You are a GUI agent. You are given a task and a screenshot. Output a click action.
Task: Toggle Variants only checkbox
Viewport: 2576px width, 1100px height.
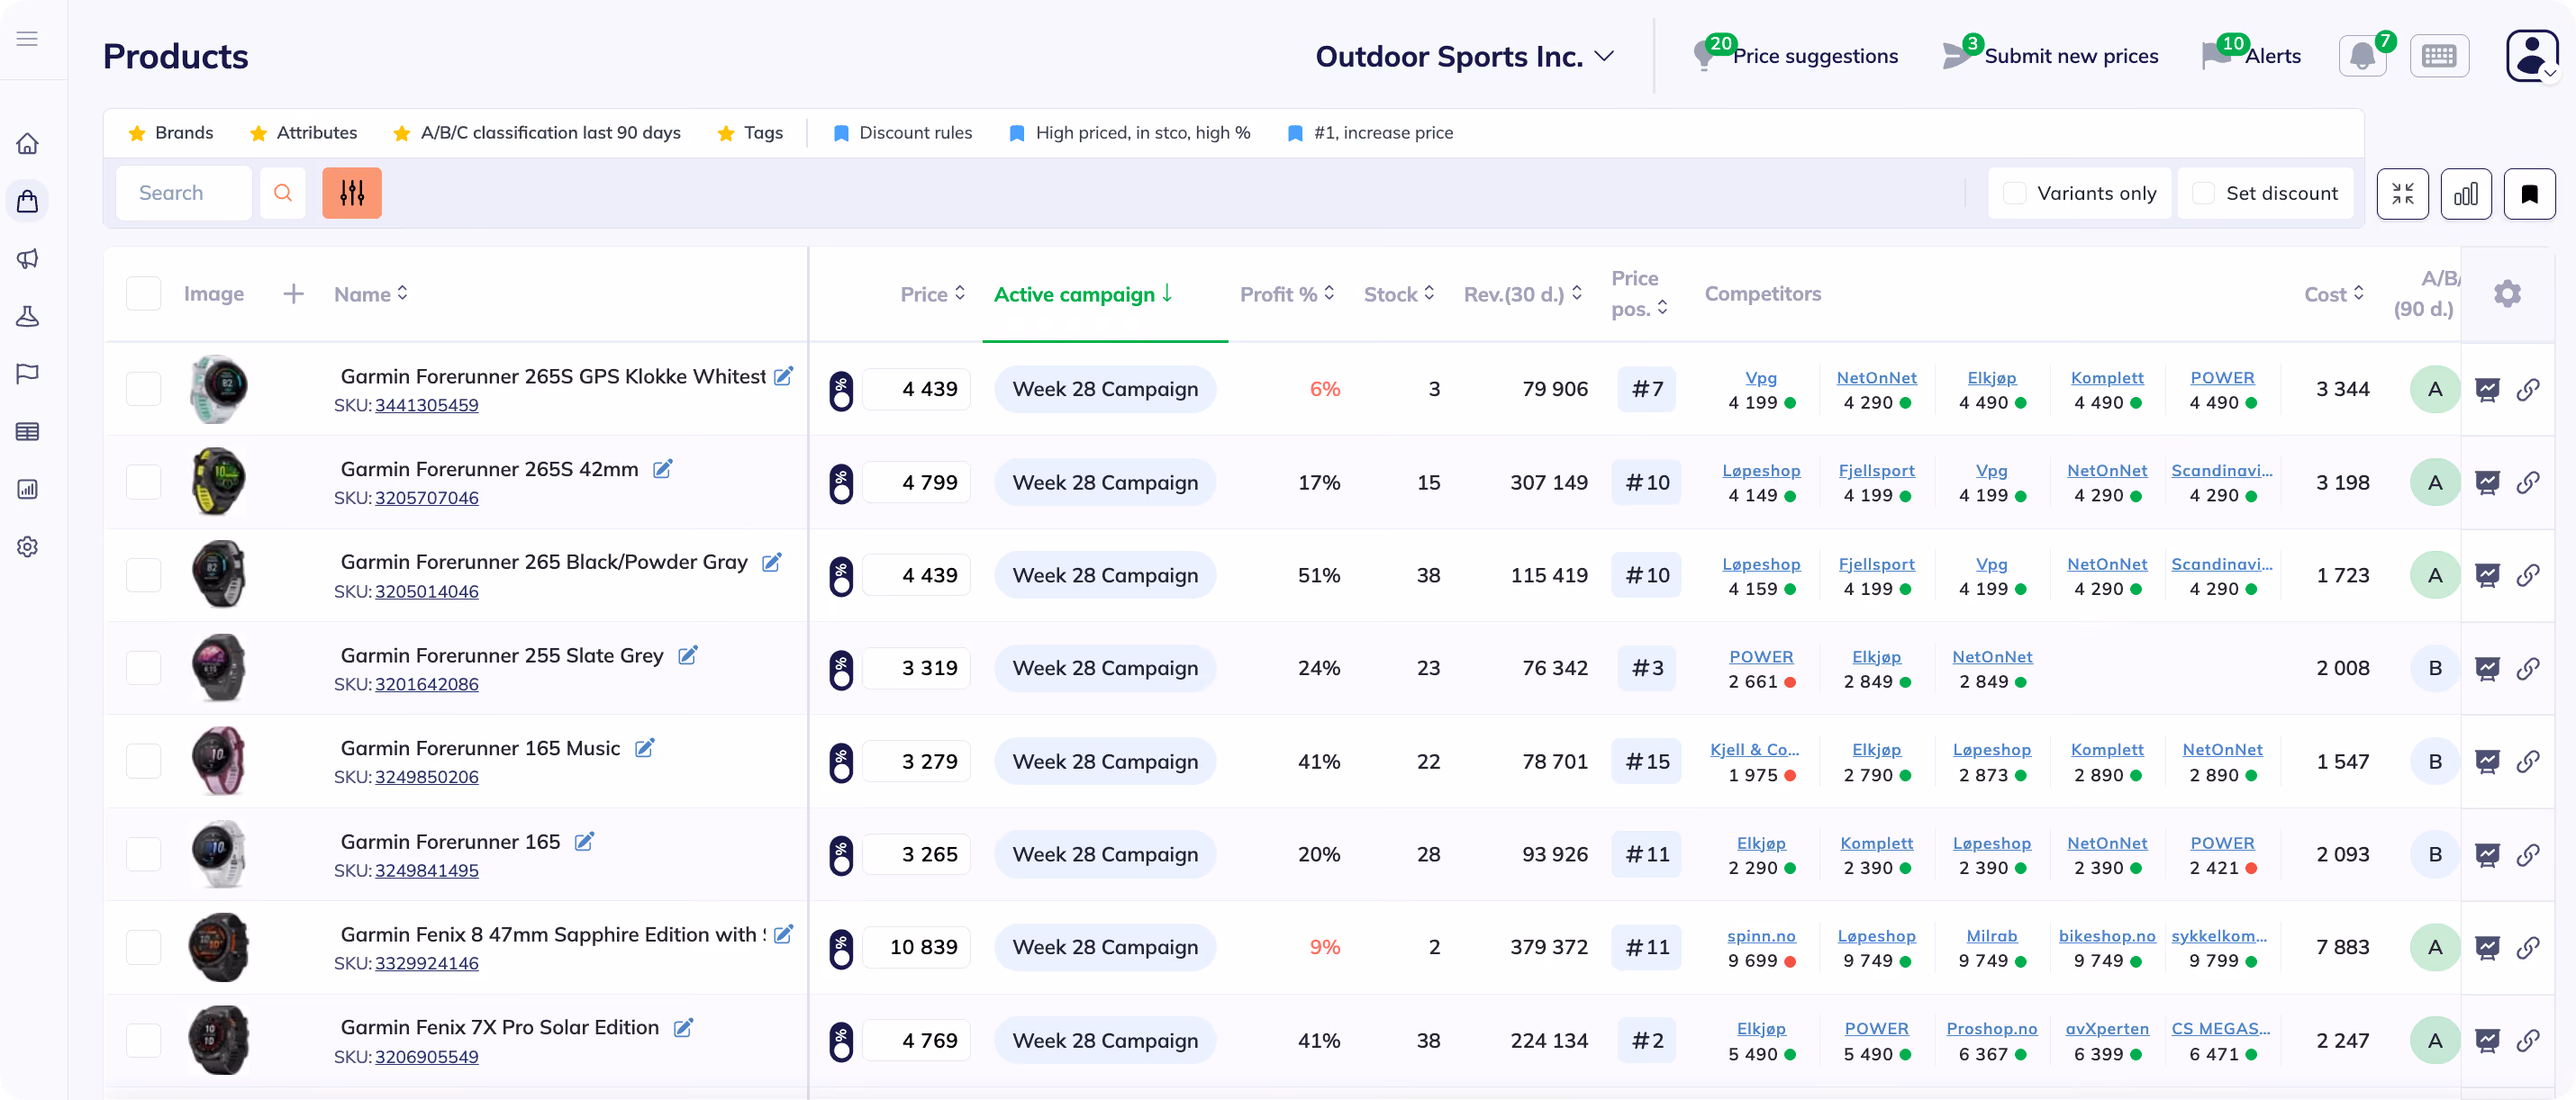coord(2015,194)
